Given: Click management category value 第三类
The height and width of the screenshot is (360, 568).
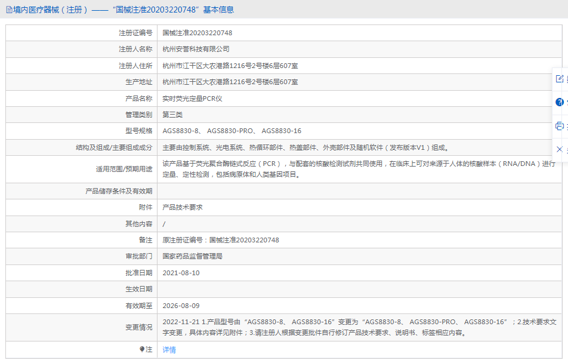Looking at the screenshot, I should [172, 115].
